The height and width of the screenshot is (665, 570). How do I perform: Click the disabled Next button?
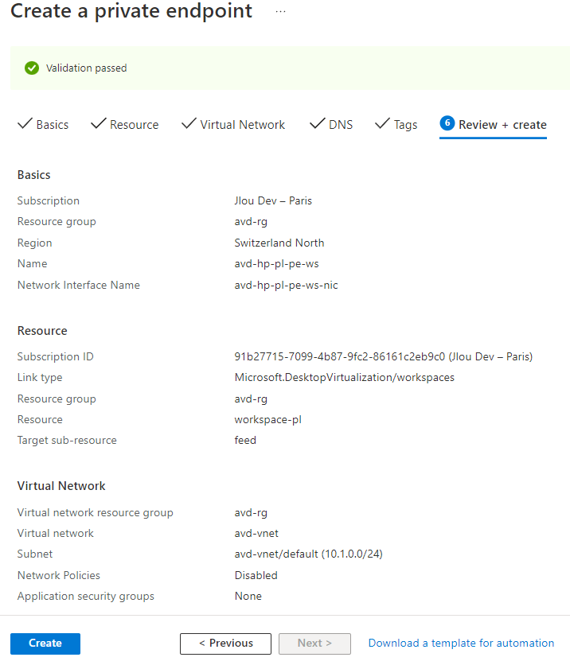[314, 644]
